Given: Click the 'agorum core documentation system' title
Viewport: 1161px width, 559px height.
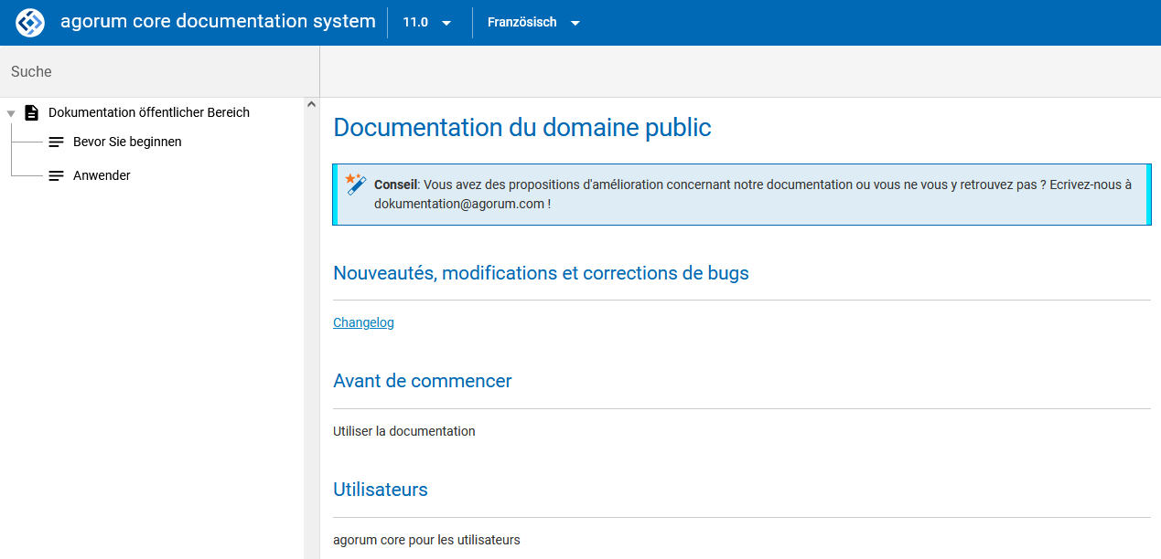Looking at the screenshot, I should 218,22.
